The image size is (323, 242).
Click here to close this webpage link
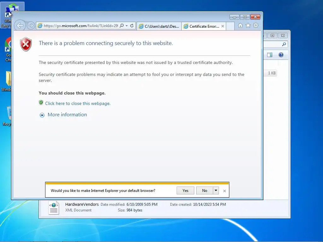pyautogui.click(x=78, y=103)
